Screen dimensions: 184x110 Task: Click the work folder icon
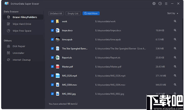pos(57,21)
